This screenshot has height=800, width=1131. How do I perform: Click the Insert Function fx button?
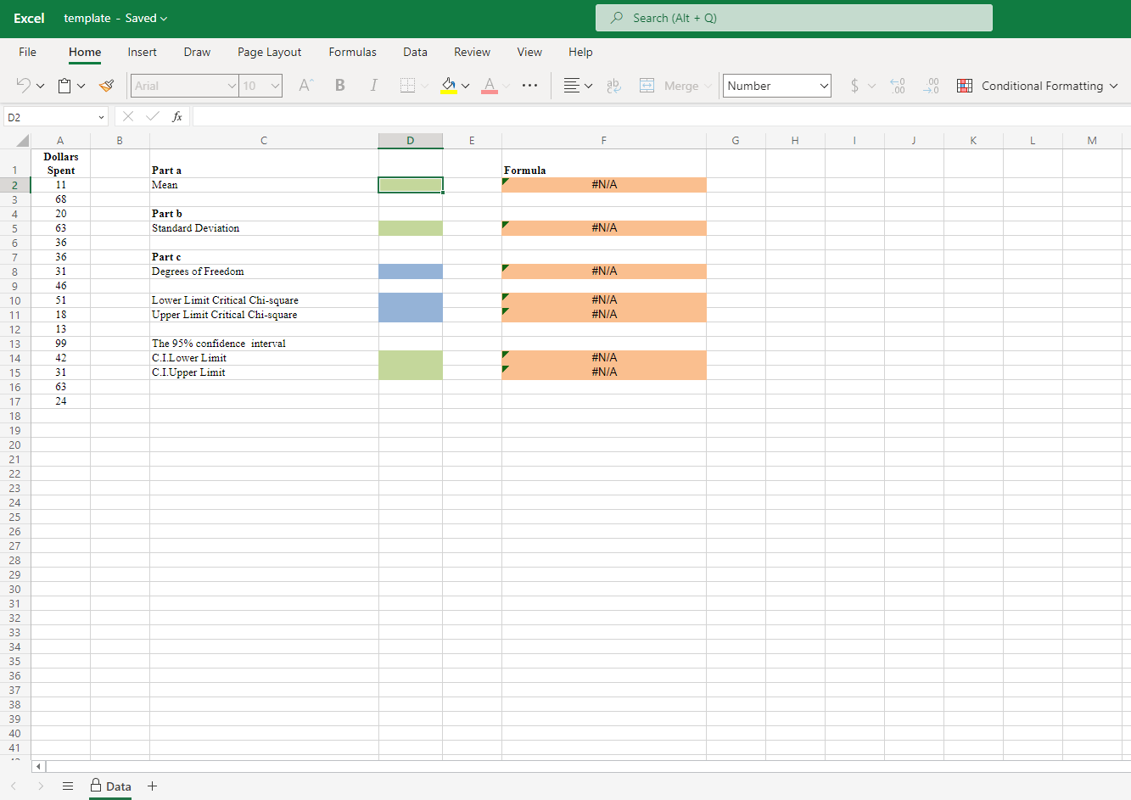[176, 116]
